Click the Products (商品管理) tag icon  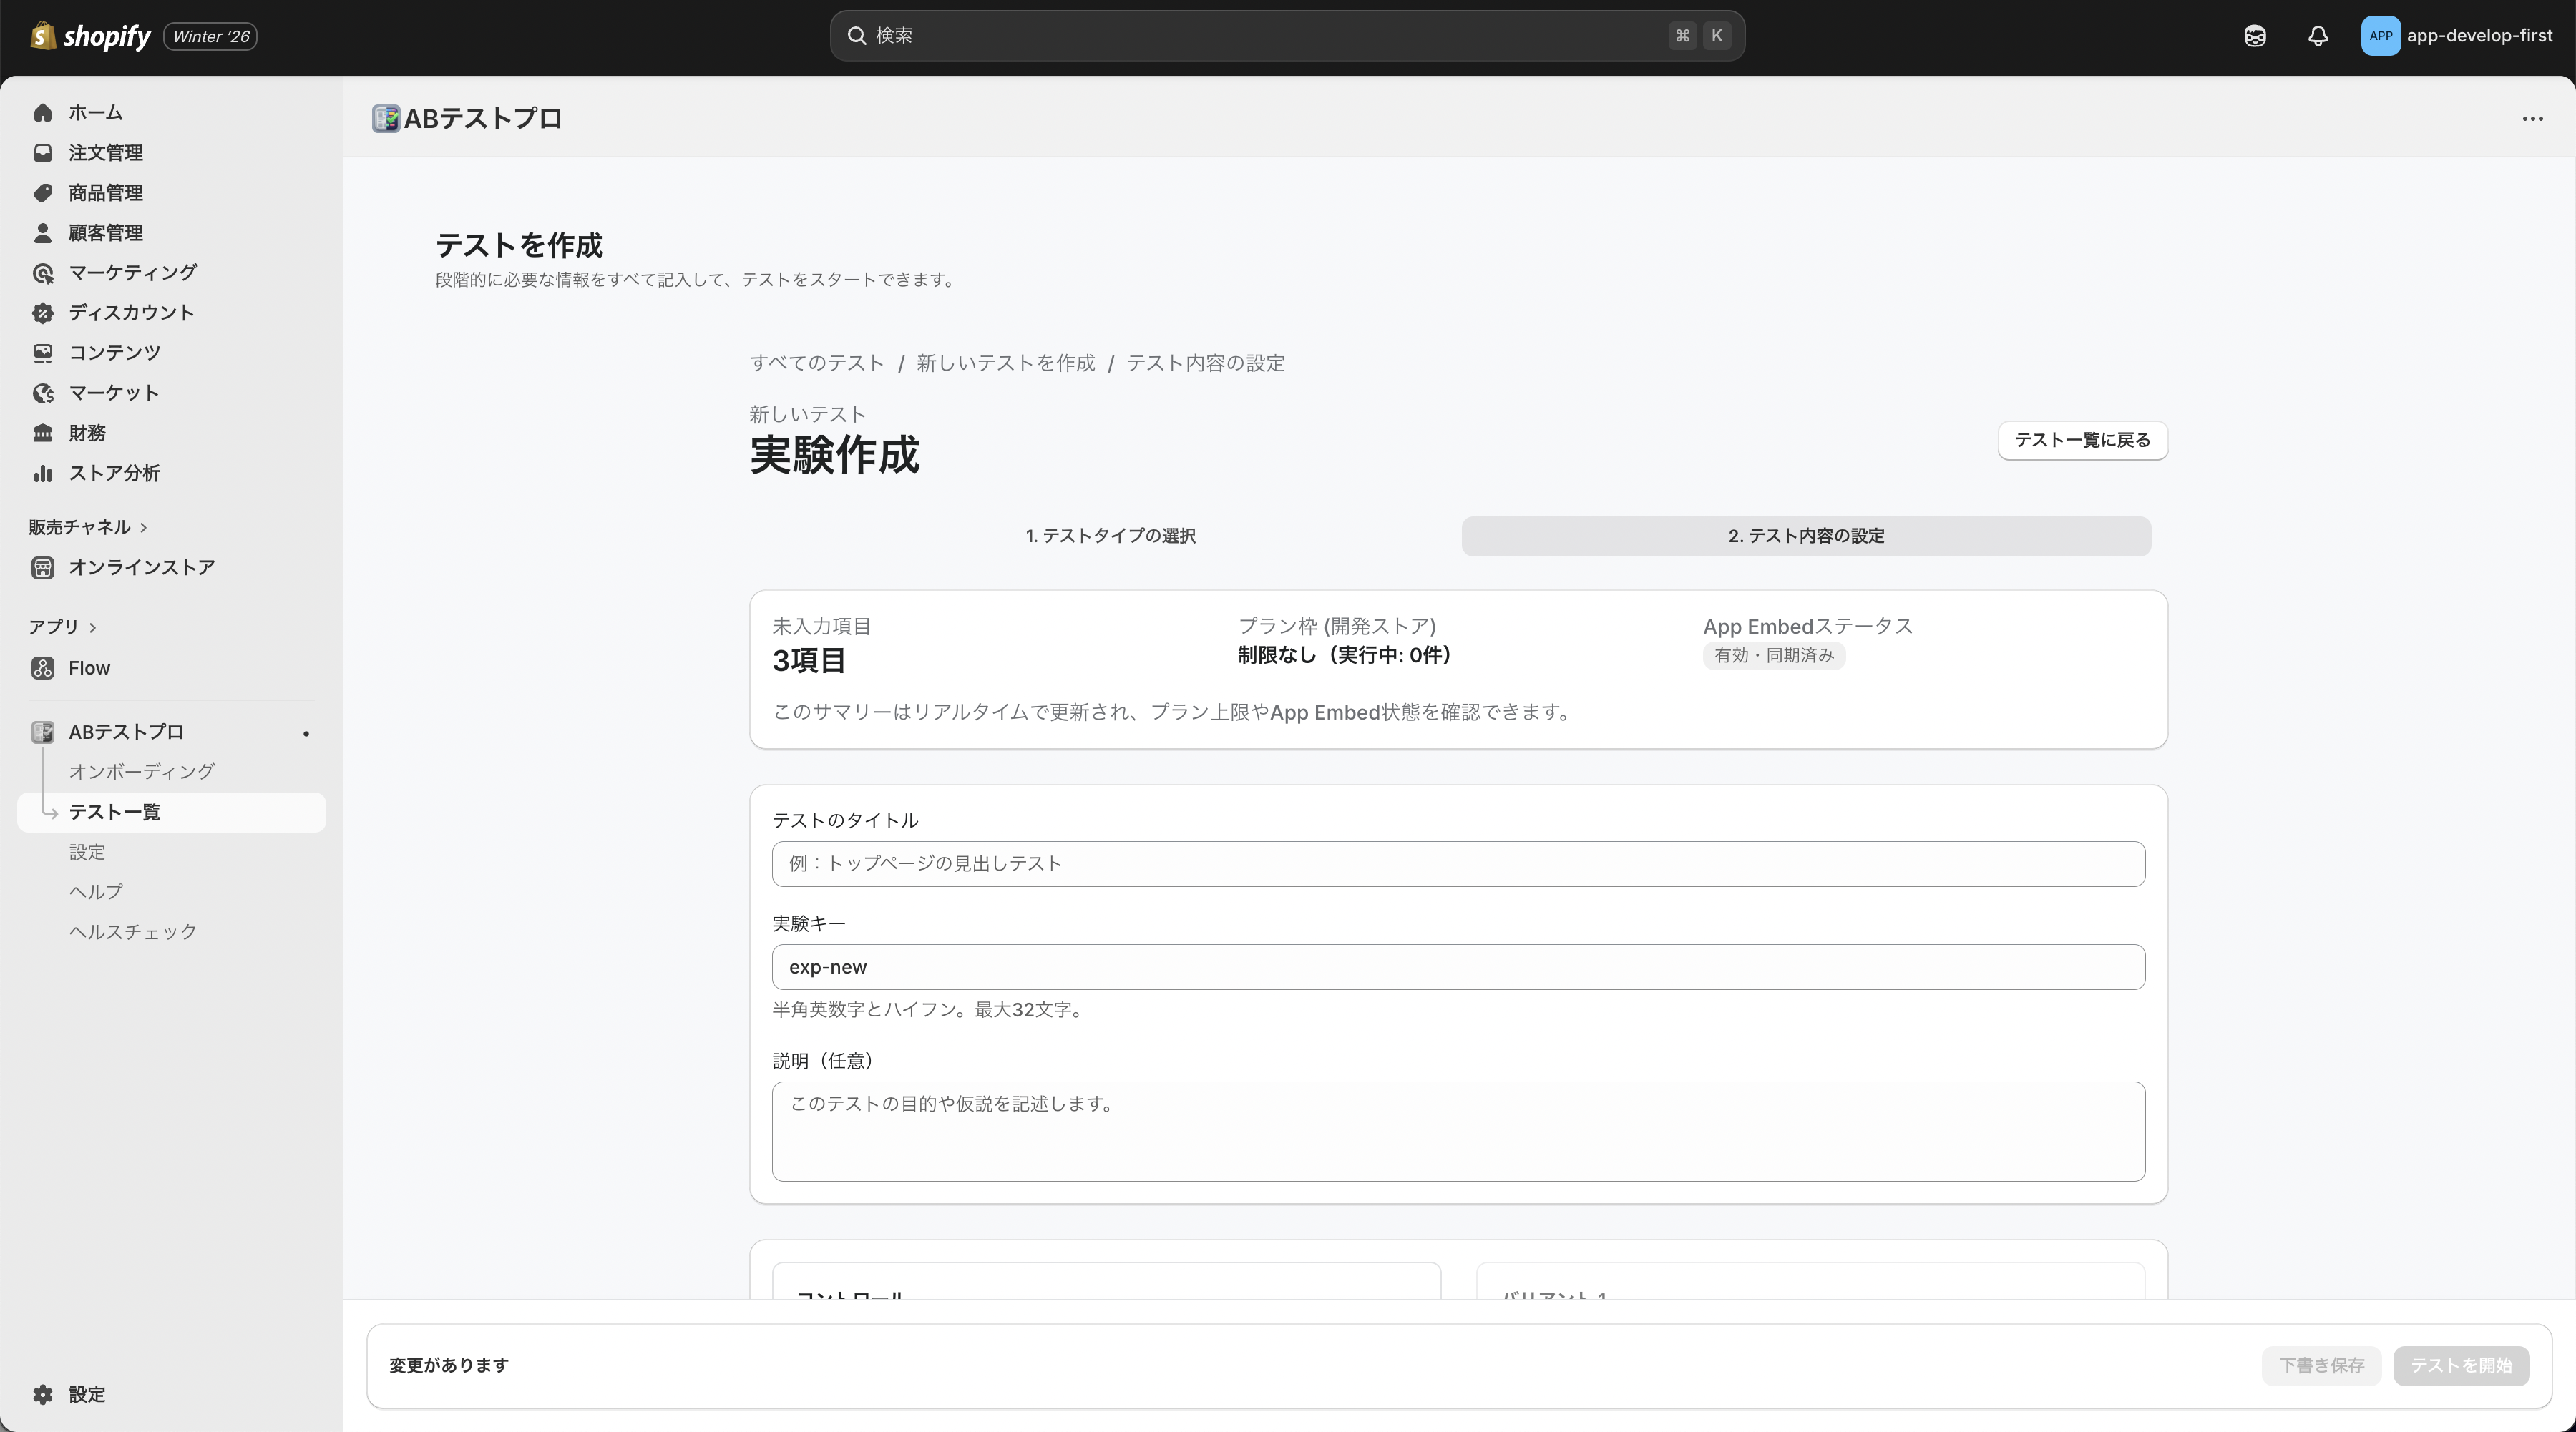click(x=42, y=193)
